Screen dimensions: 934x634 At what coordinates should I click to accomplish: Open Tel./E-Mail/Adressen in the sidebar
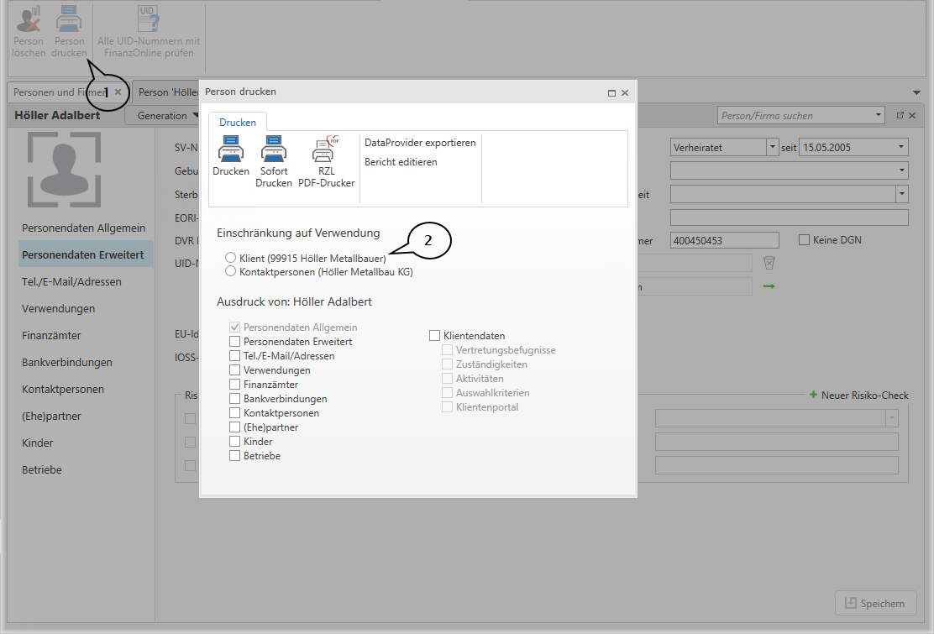(71, 281)
